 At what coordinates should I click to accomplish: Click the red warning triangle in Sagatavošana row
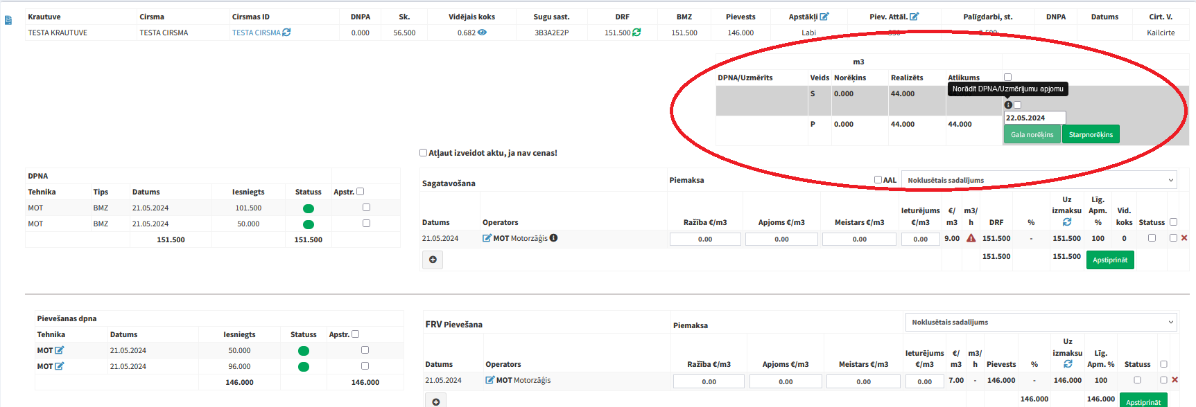coord(971,238)
